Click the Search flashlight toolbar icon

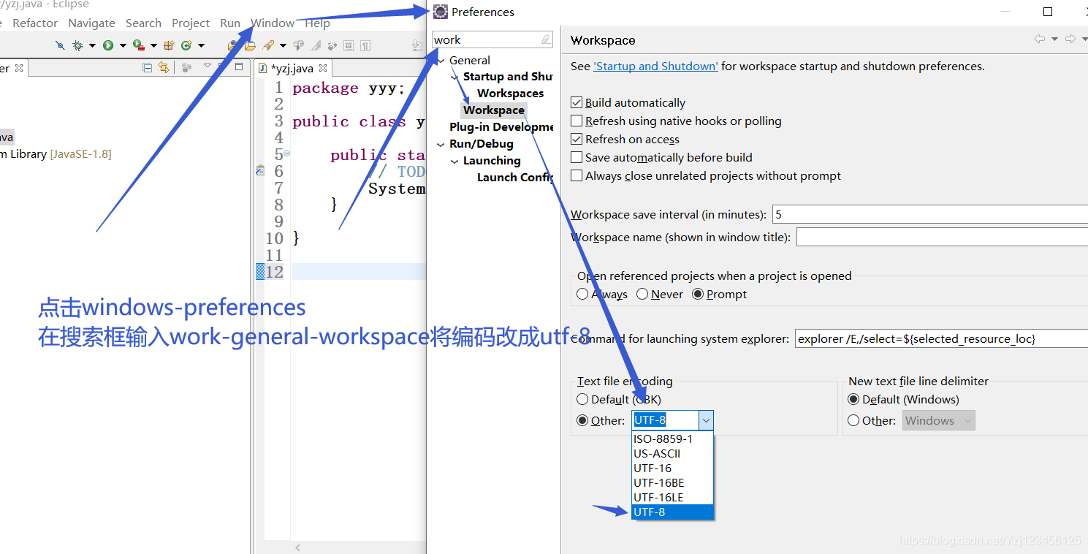[x=268, y=45]
